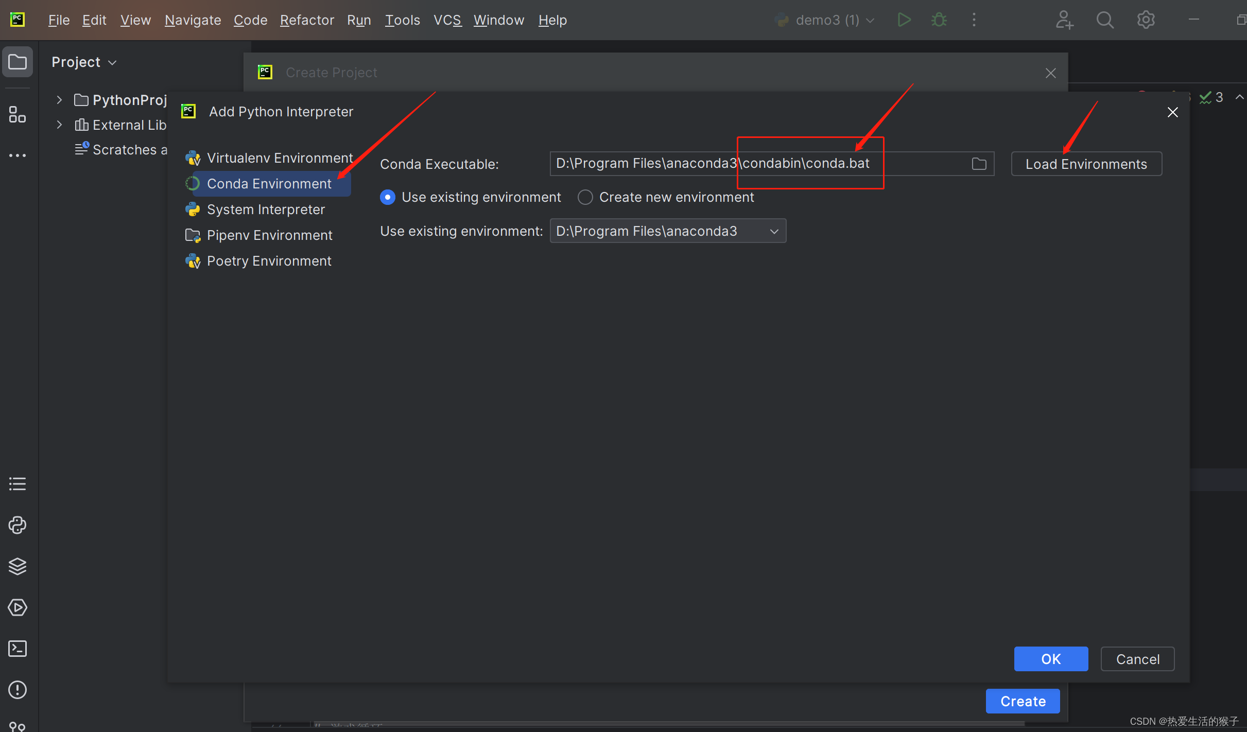
Task: Click the typo count 3 indicator
Action: (1212, 97)
